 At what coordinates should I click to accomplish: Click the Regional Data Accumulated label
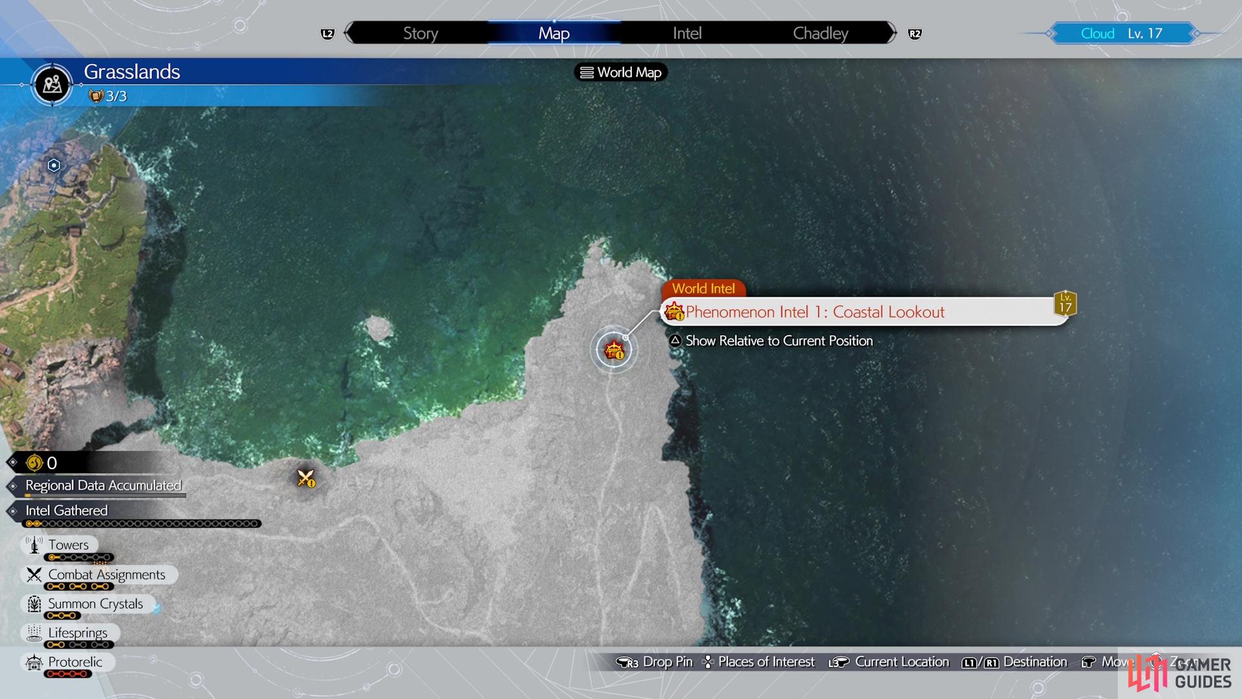click(x=103, y=485)
